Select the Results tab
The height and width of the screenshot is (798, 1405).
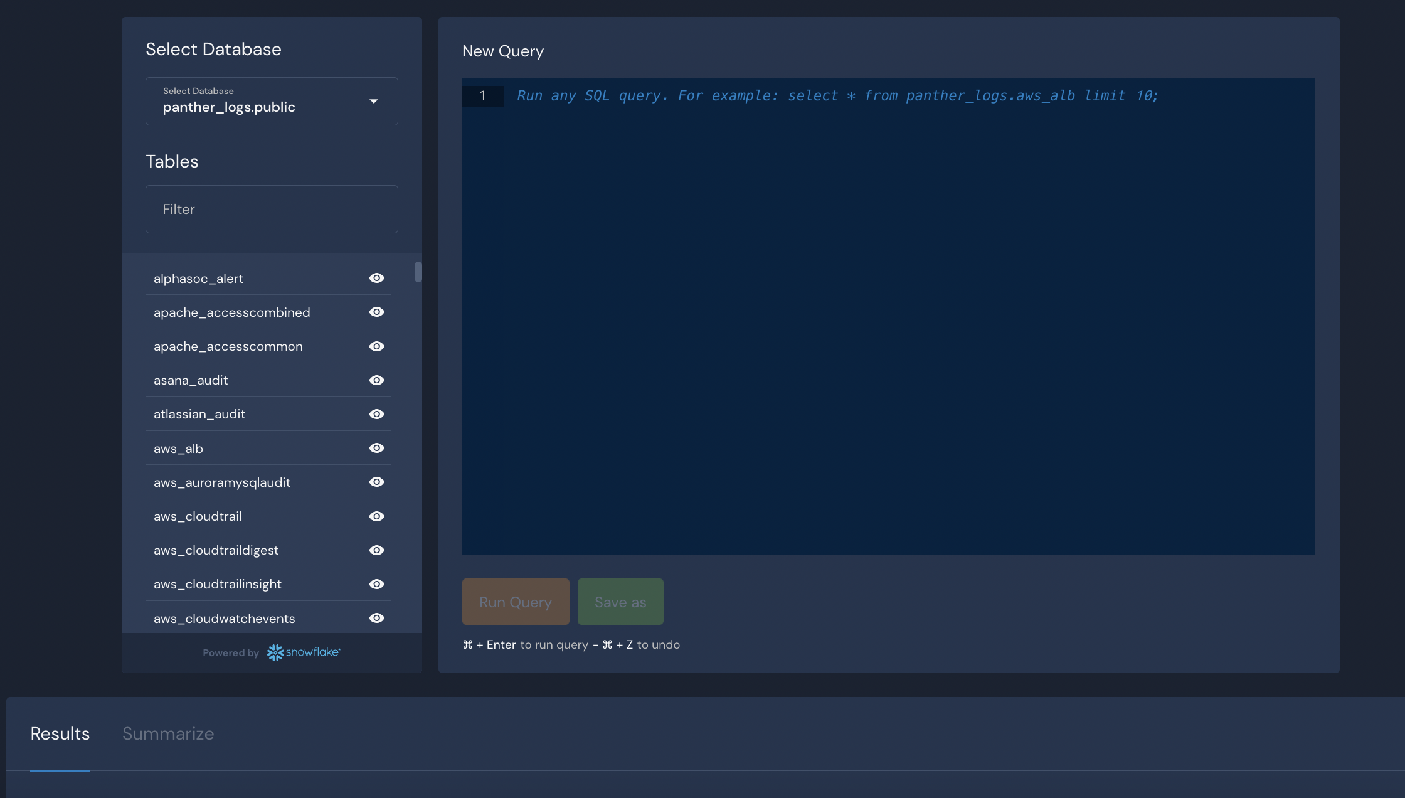(60, 733)
